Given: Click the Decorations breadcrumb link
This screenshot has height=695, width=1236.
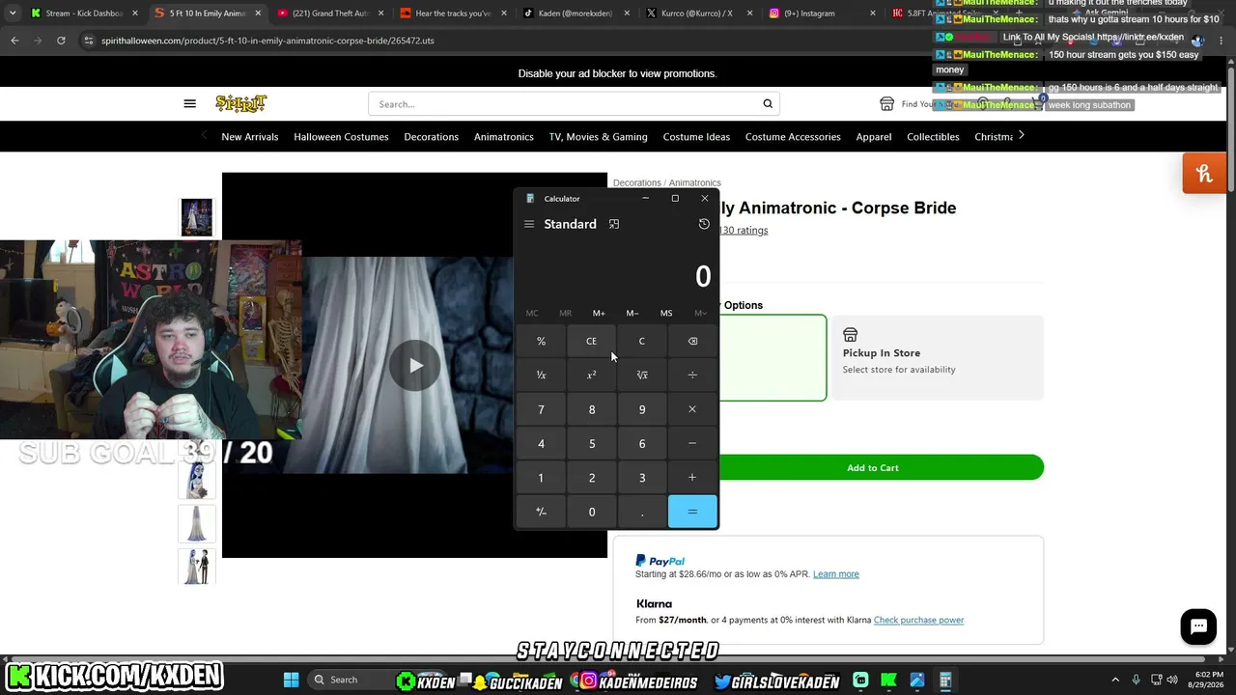Looking at the screenshot, I should tap(636, 182).
